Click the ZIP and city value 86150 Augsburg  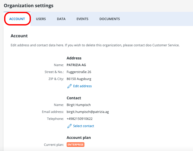[79, 79]
